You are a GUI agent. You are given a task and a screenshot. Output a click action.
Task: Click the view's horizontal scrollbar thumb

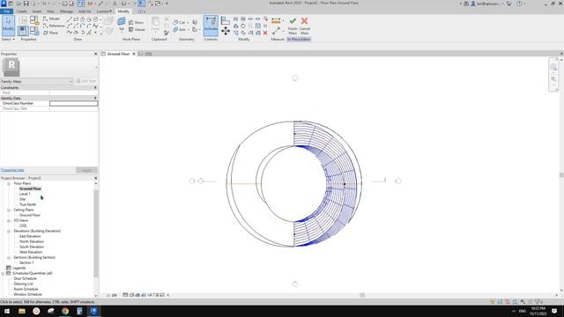pyautogui.click(x=362, y=295)
